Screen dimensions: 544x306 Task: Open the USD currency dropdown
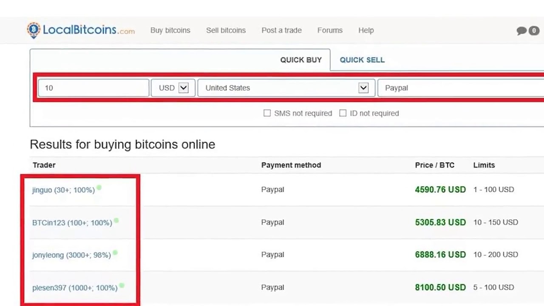pyautogui.click(x=173, y=88)
